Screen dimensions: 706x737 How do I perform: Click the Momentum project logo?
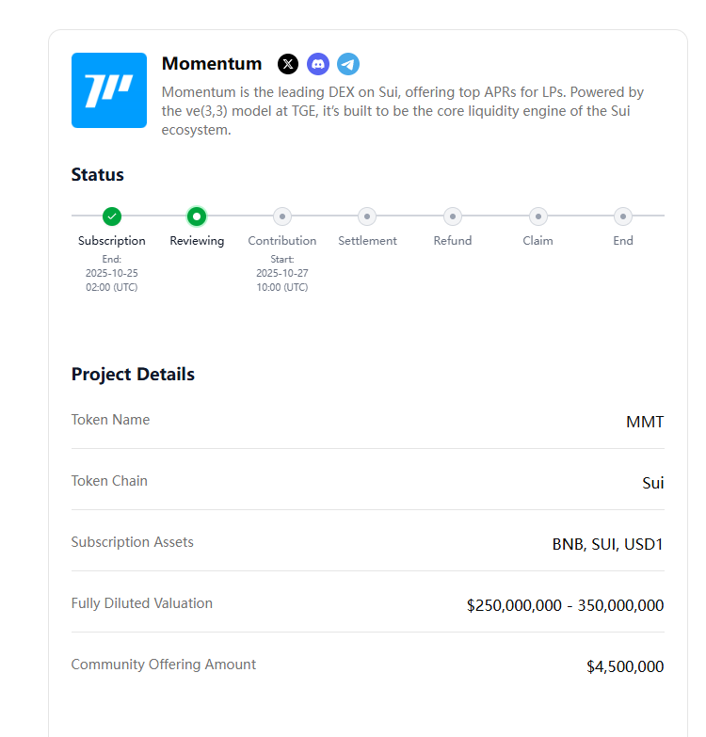(x=109, y=90)
